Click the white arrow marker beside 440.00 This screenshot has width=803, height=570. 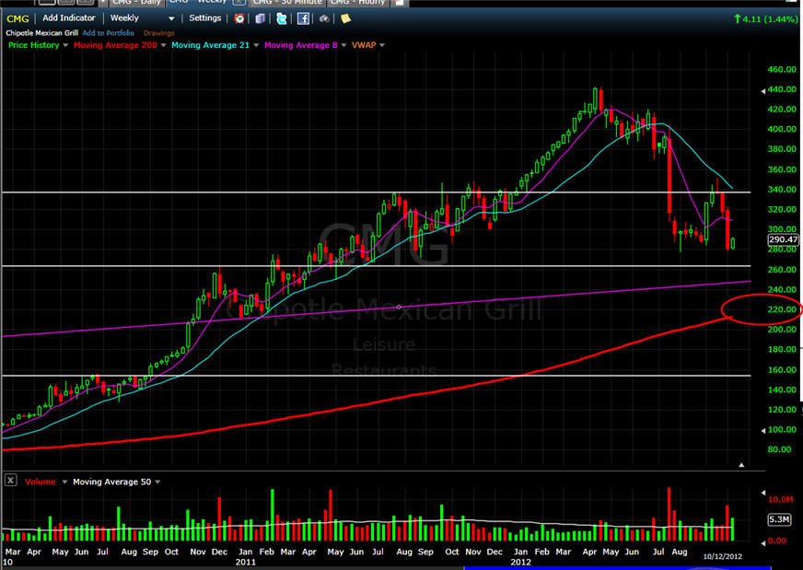point(763,90)
